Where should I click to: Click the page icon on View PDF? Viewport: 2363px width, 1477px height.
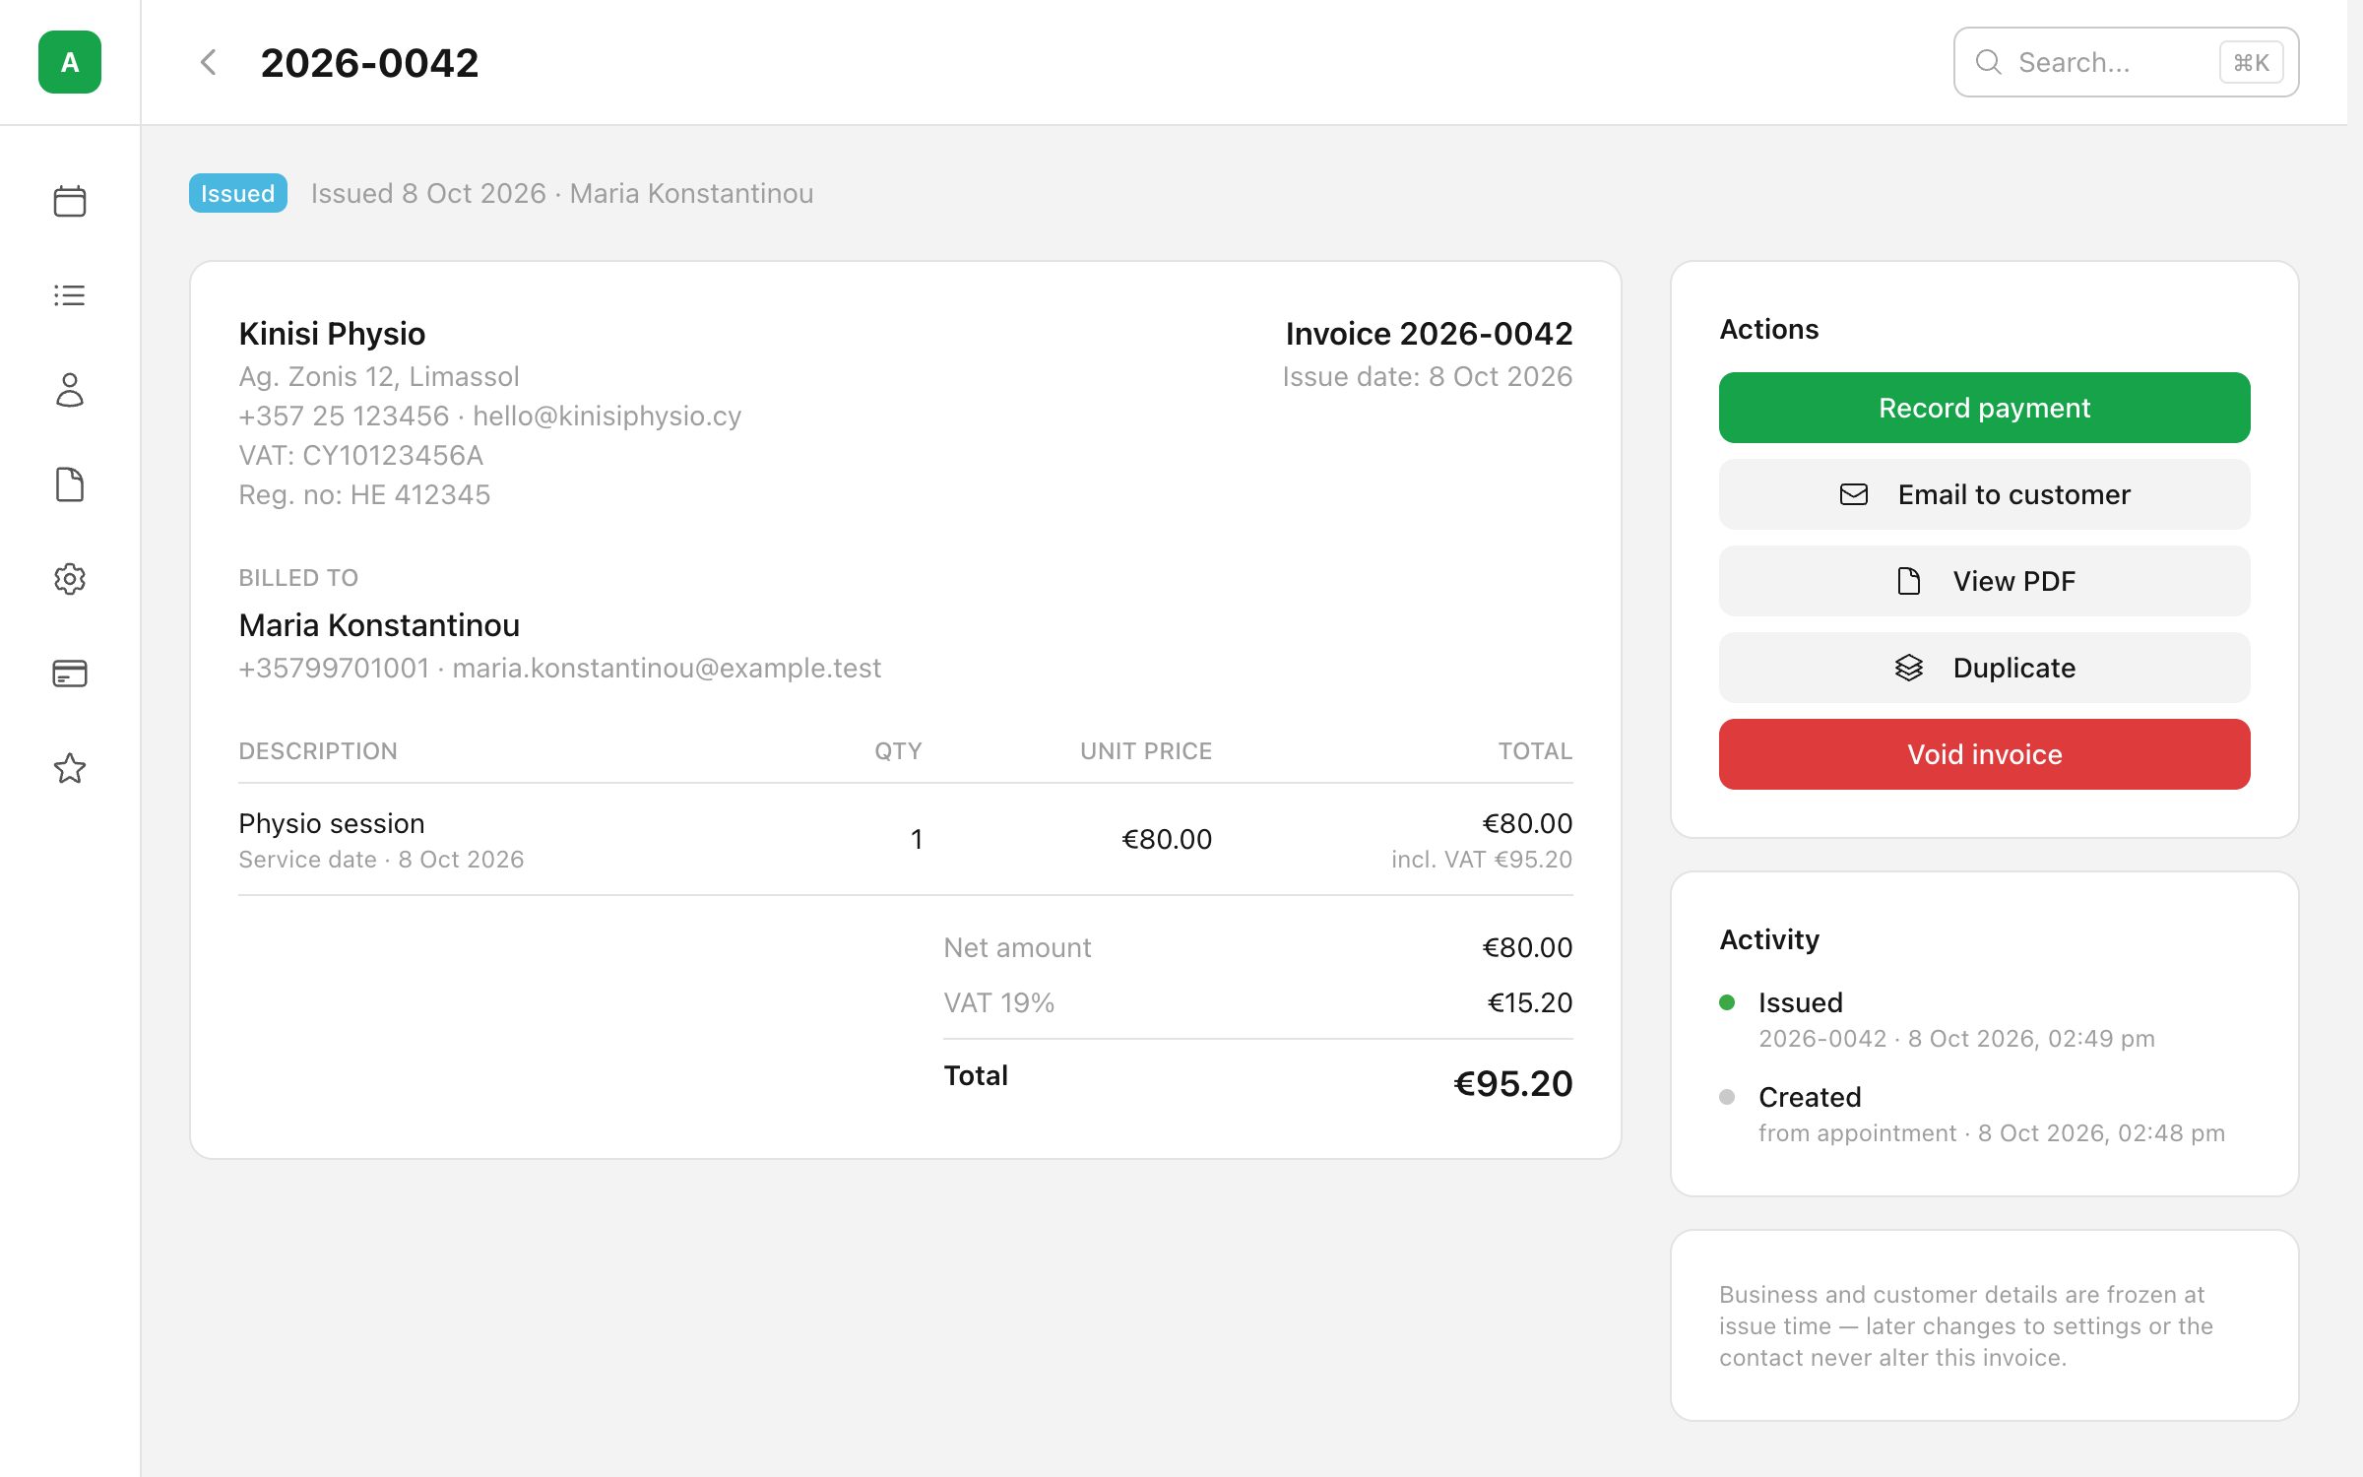pyautogui.click(x=1909, y=581)
